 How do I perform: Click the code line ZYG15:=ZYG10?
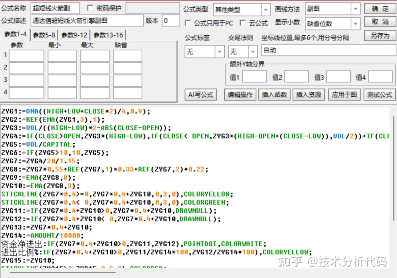click(28, 260)
